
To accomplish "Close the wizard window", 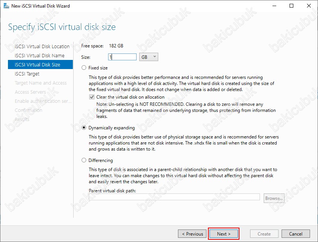I will (309, 6).
